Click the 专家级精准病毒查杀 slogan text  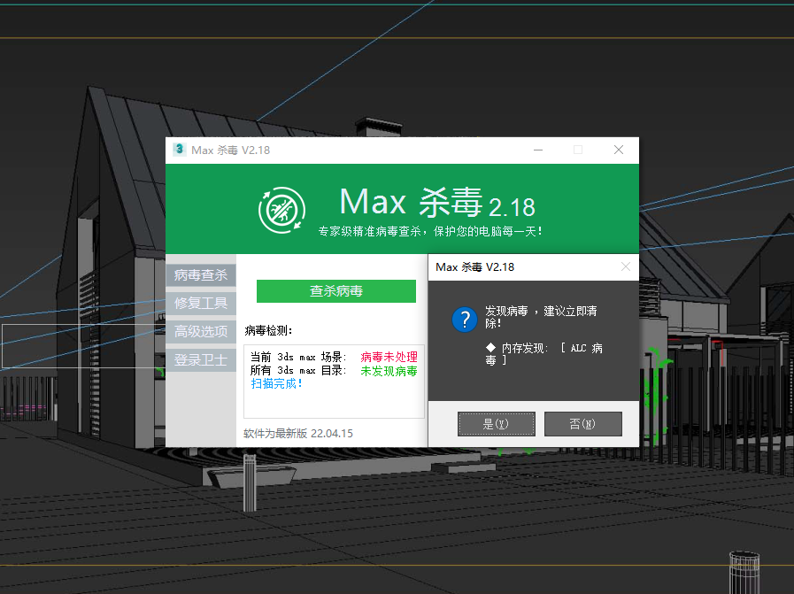430,231
